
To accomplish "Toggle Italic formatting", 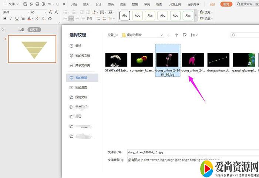I will pos(11,19).
